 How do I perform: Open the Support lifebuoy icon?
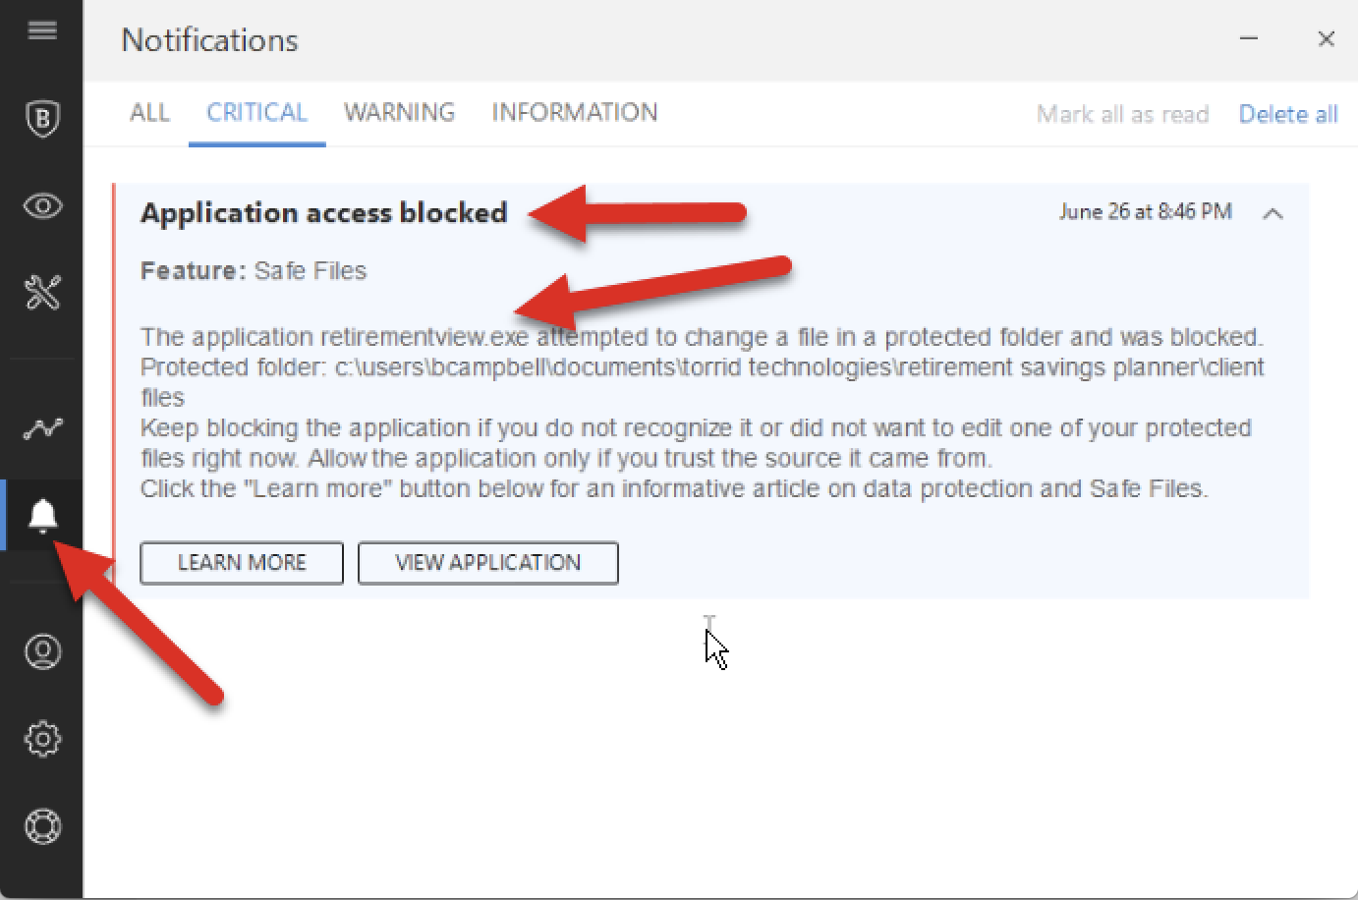(x=42, y=826)
